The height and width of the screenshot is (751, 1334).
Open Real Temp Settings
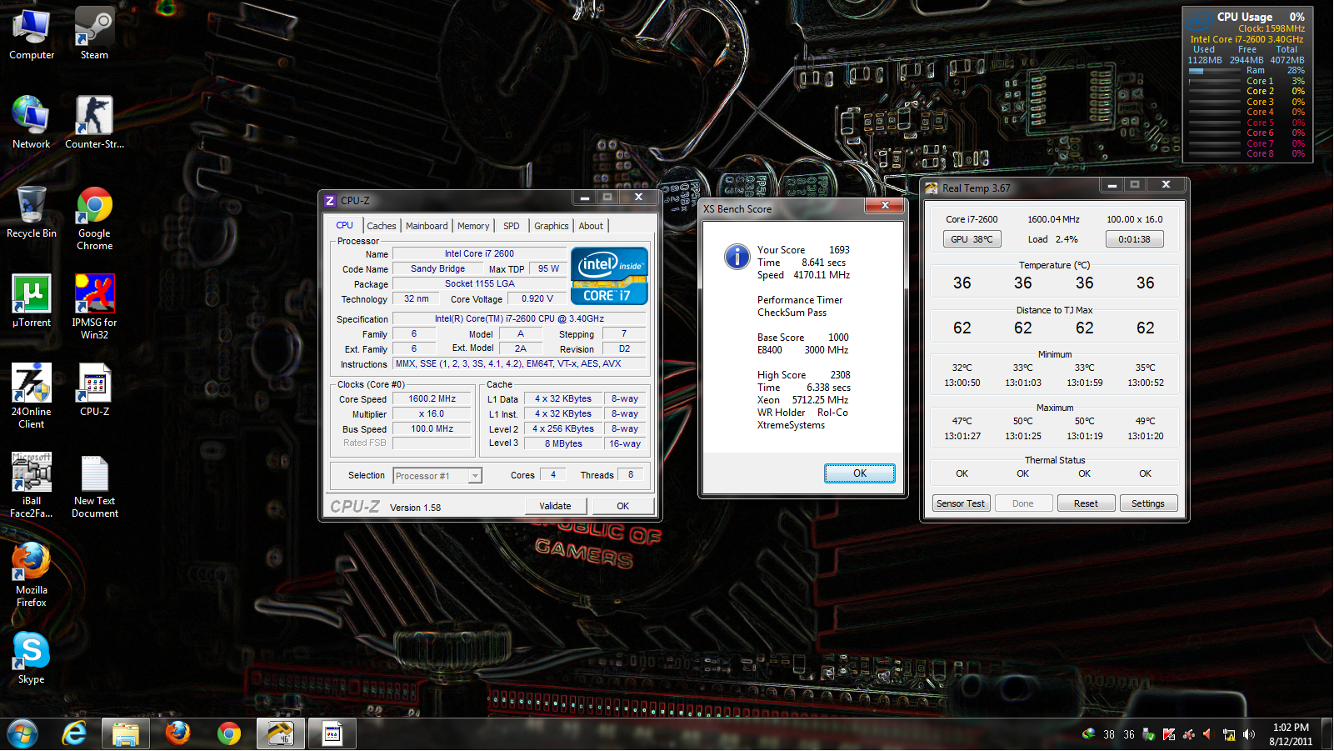[1148, 503]
